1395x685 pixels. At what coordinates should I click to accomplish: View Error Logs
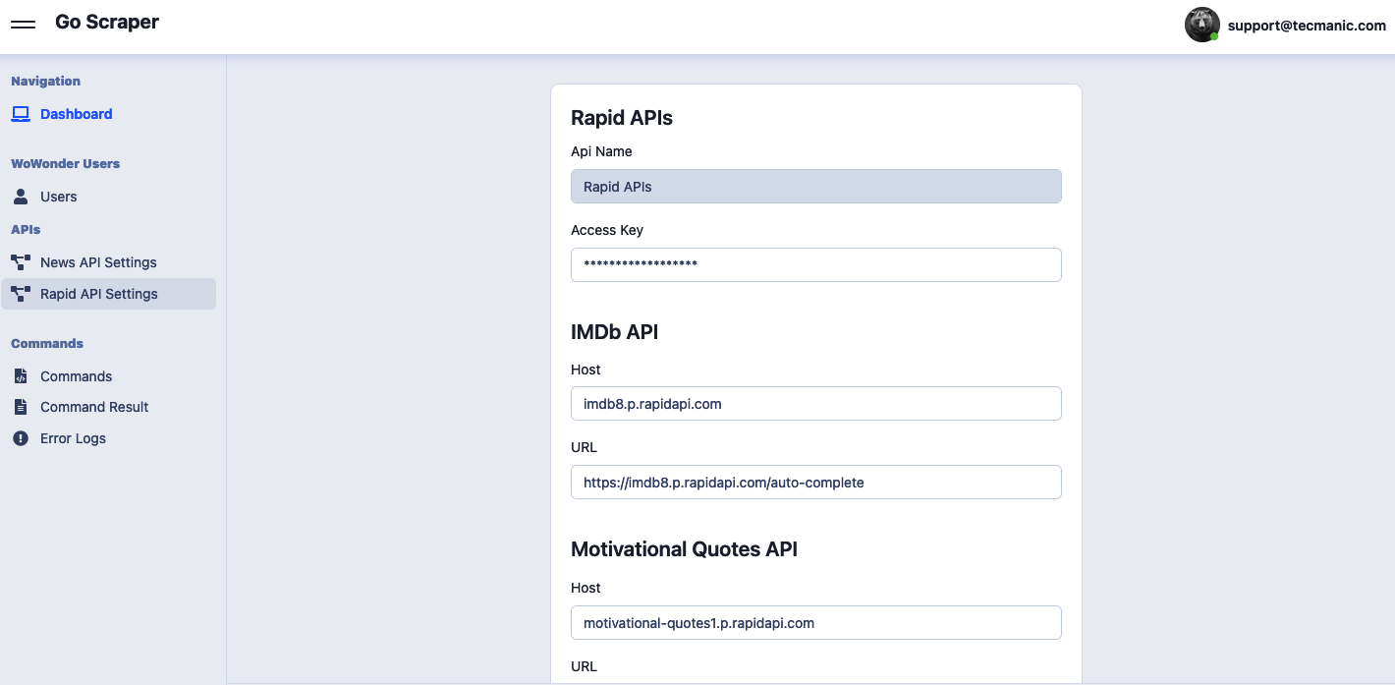tap(73, 438)
